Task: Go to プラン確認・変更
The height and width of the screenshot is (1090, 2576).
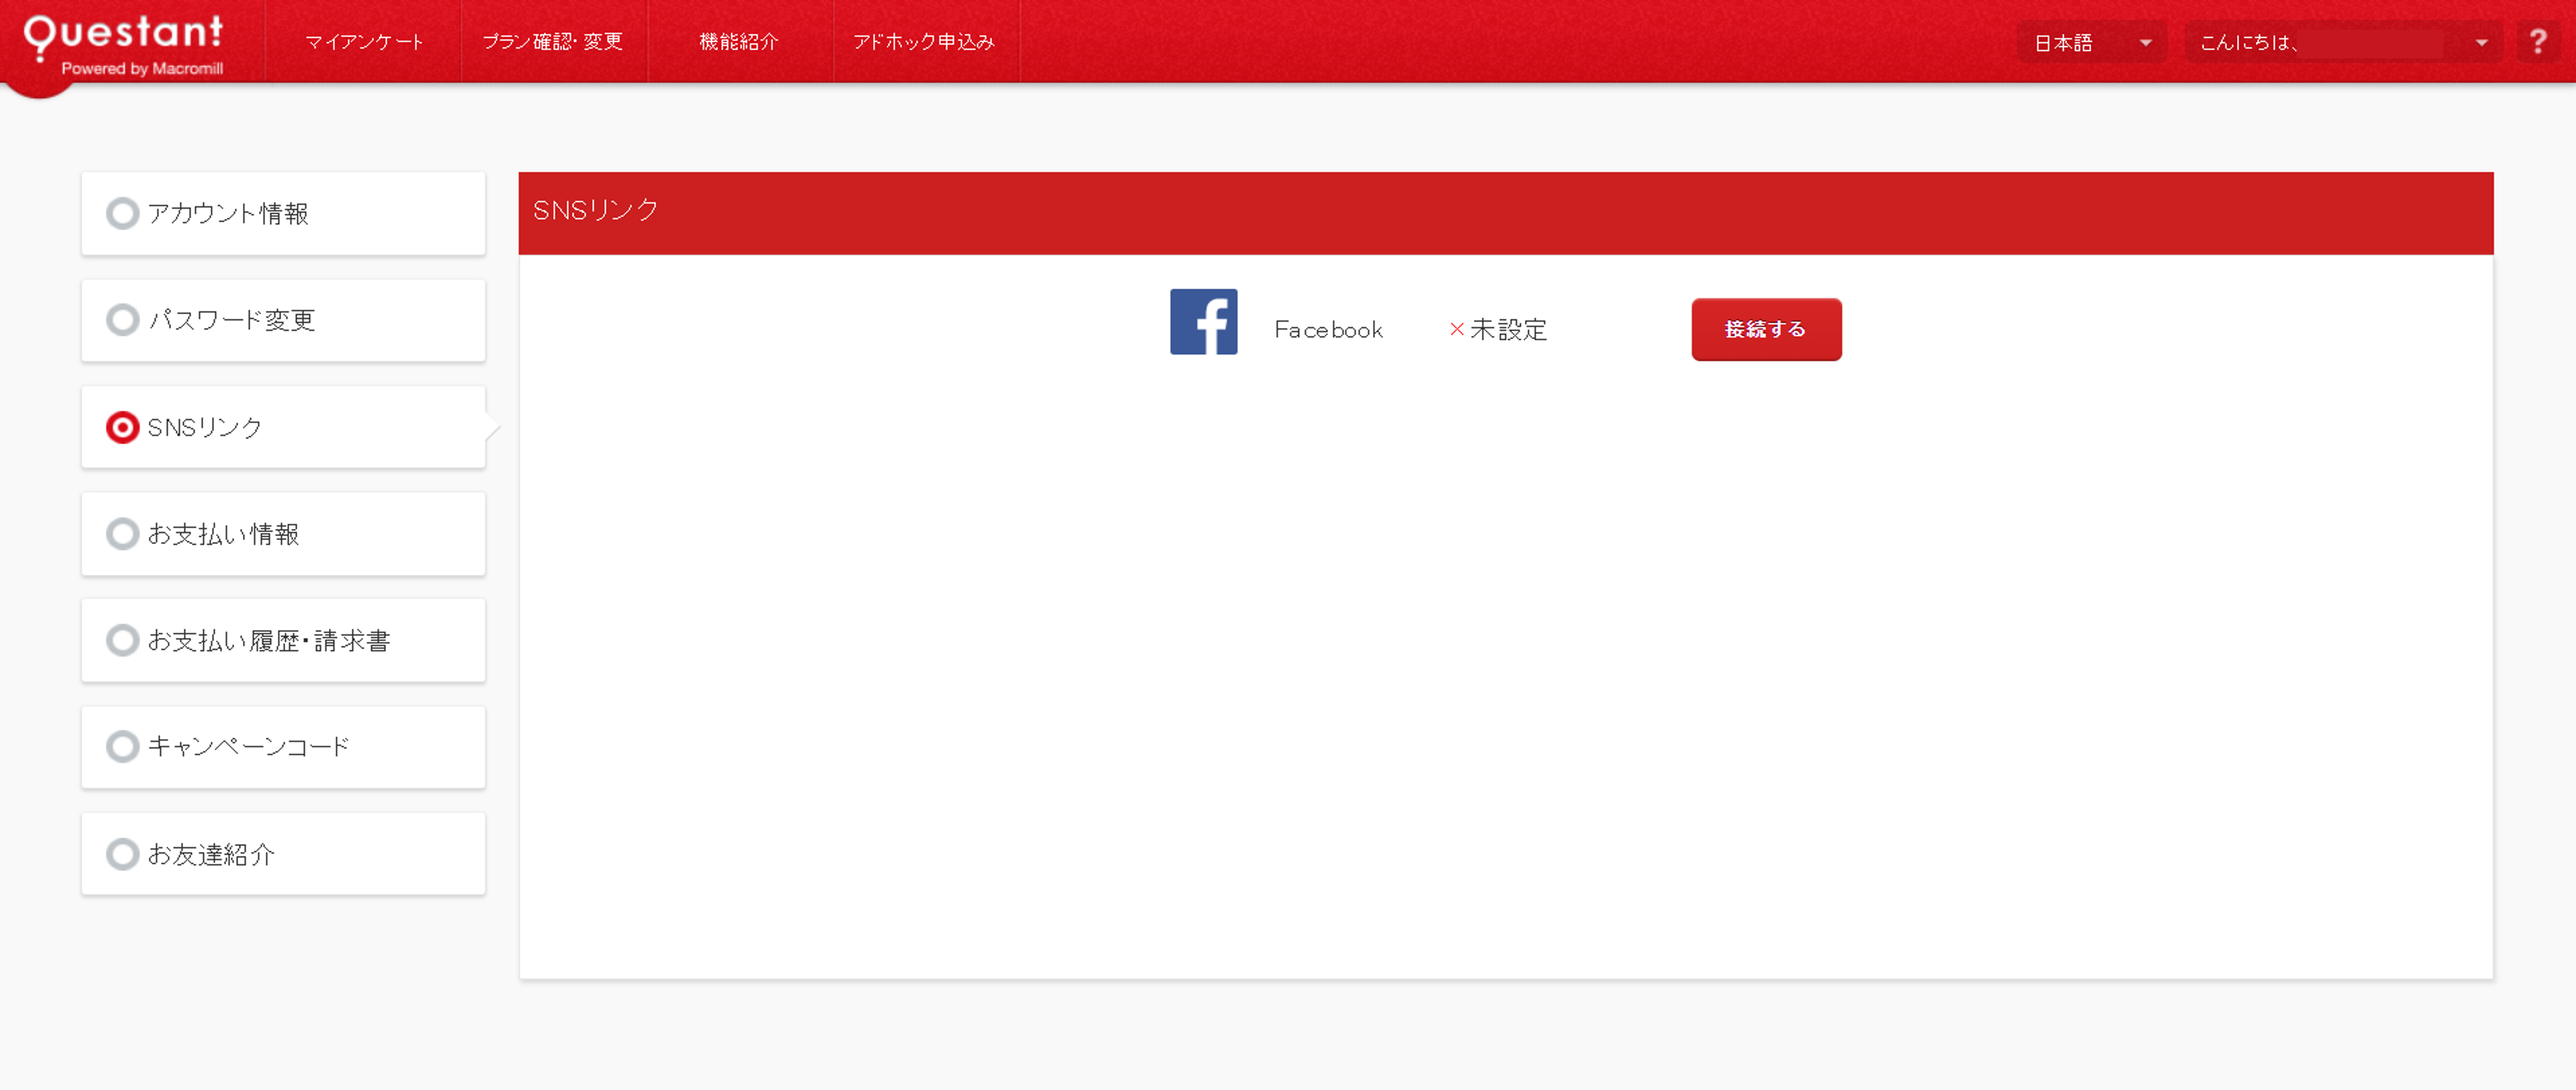Action: click(553, 42)
